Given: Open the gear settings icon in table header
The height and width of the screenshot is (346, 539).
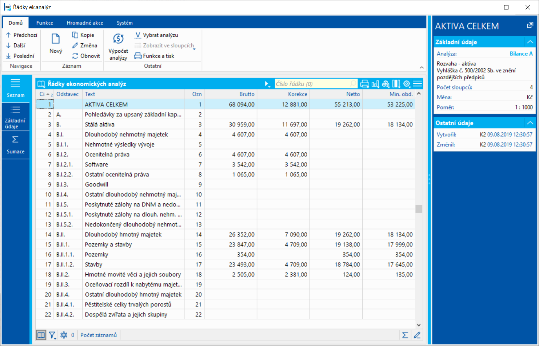Looking at the screenshot, I should 407,84.
